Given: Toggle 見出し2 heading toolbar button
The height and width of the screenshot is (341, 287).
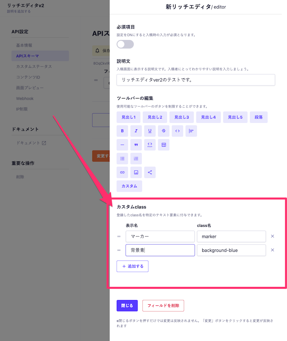Looking at the screenshot, I should tap(155, 117).
